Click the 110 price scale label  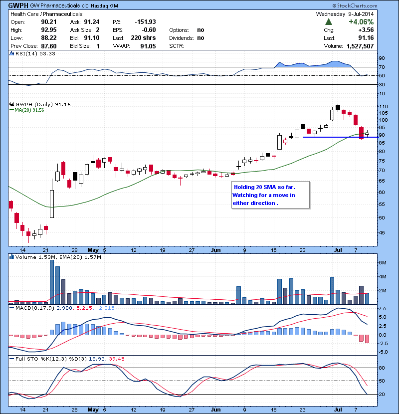(x=384, y=107)
